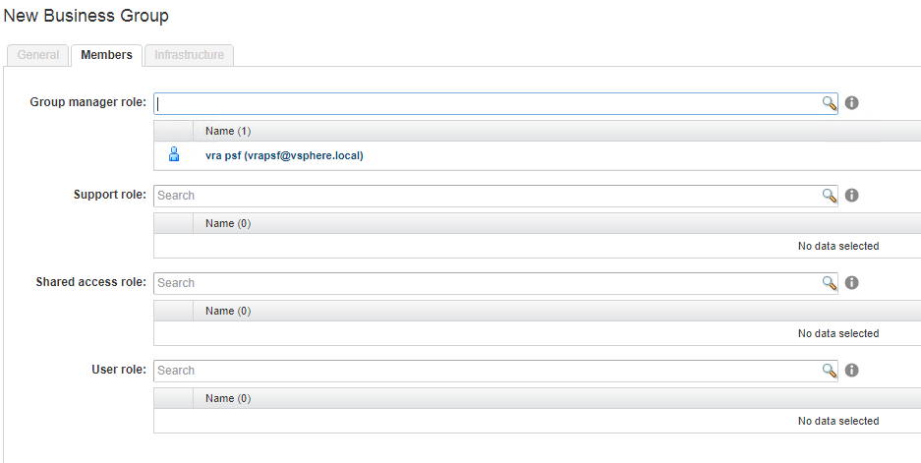Open the Infrastructure tab
This screenshot has width=921, height=463.
pyautogui.click(x=189, y=55)
